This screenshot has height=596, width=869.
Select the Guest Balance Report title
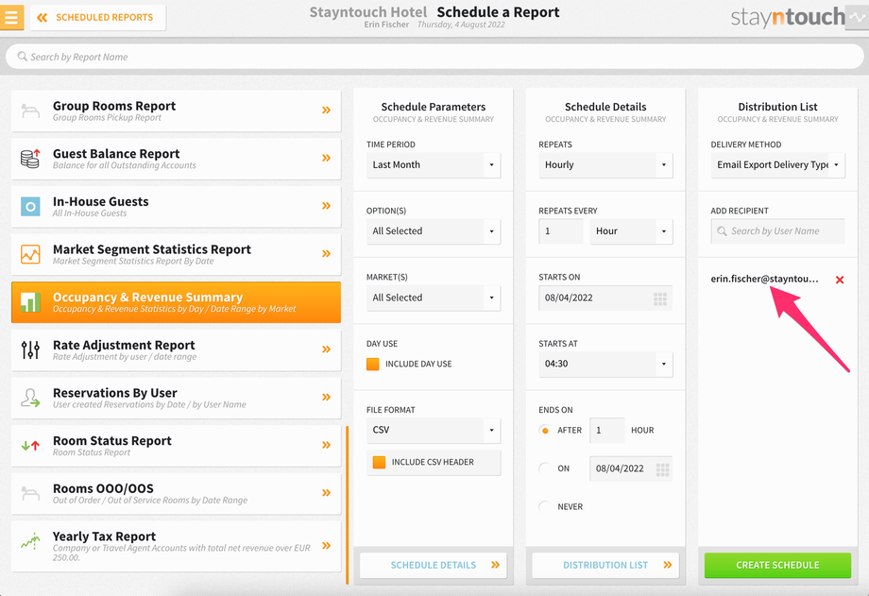pos(116,154)
